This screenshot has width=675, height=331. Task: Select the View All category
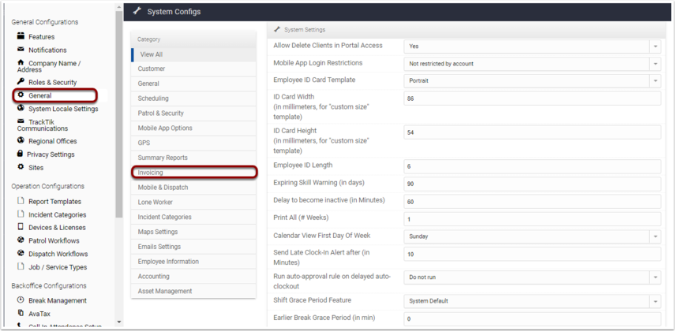(x=193, y=54)
